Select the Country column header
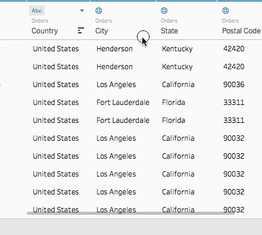This screenshot has height=235, width=262. pos(45,31)
